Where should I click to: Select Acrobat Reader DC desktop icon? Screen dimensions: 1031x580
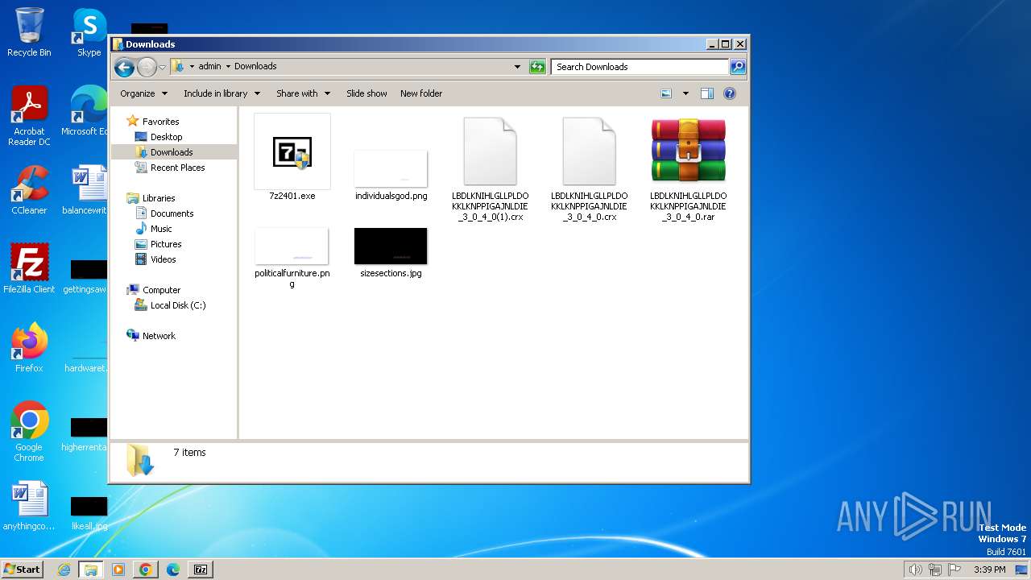tap(29, 116)
